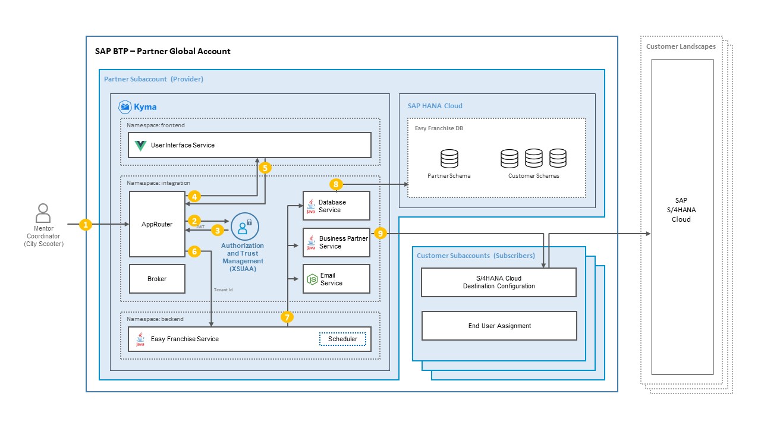The image size is (761, 428).
Task: Click the Customer Subaccounts (Subscribers) heading
Action: tap(476, 256)
